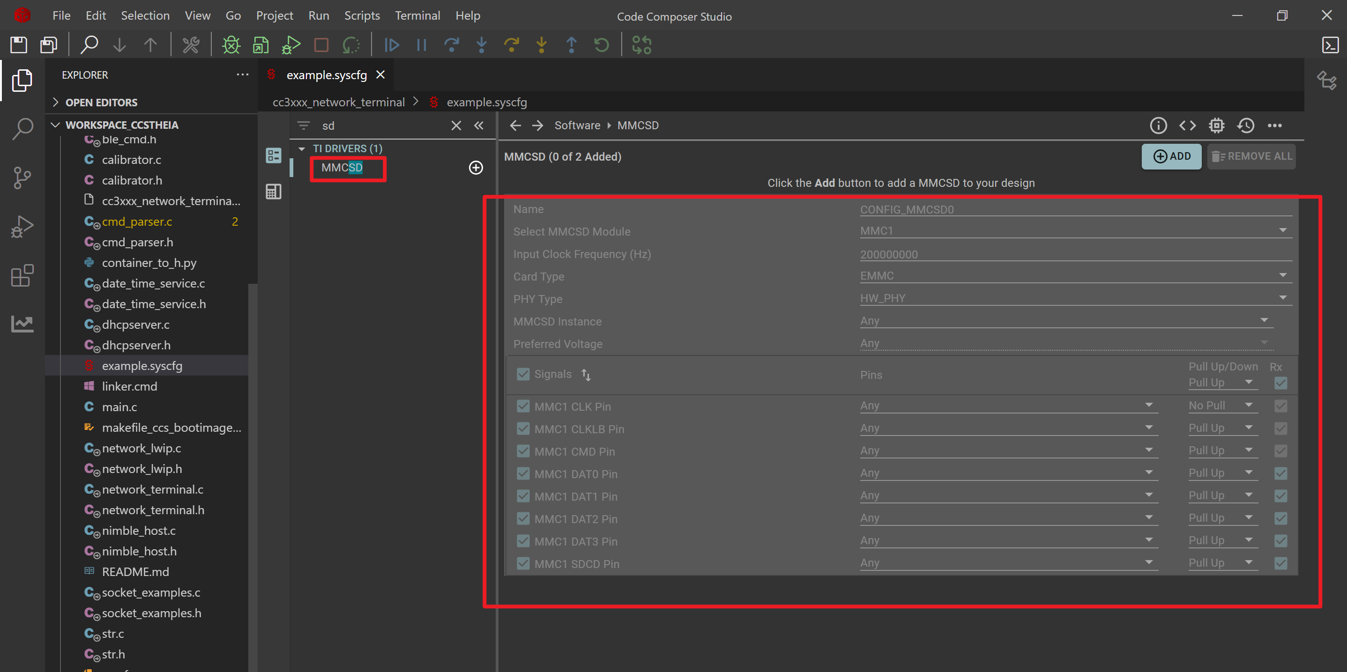Open the graph chart activity icon

(x=22, y=324)
